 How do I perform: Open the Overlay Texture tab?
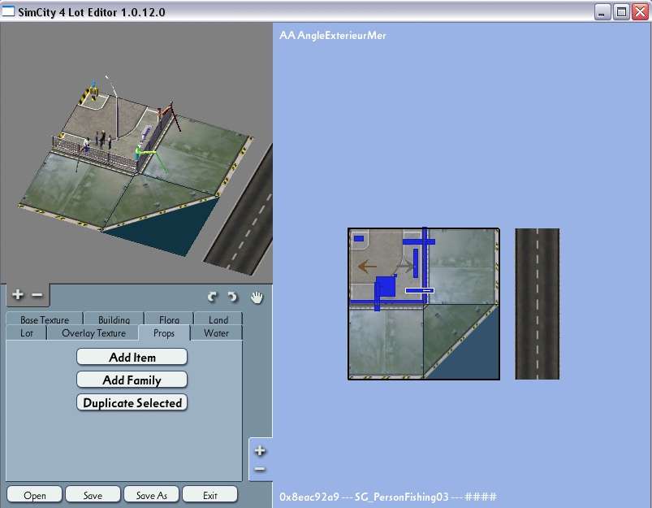tap(93, 333)
